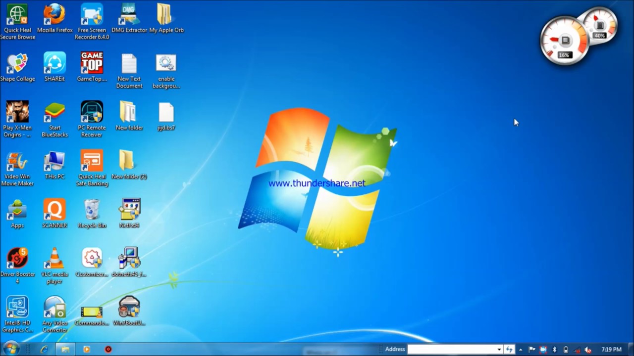The height and width of the screenshot is (356, 634).
Task: Click the memory gauge showing 40%
Action: (600, 25)
